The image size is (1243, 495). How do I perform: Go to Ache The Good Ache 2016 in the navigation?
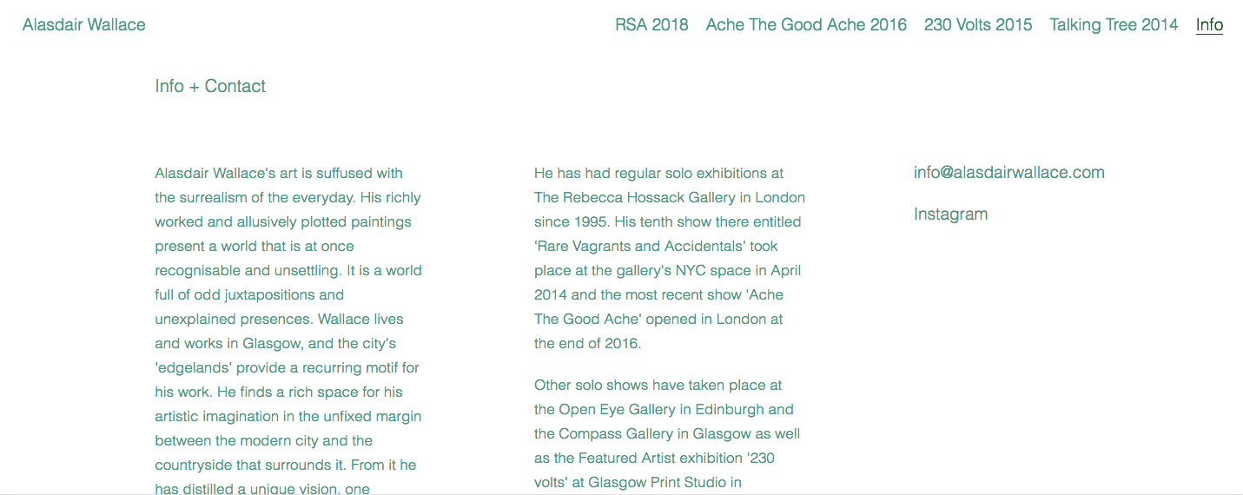[x=806, y=25]
